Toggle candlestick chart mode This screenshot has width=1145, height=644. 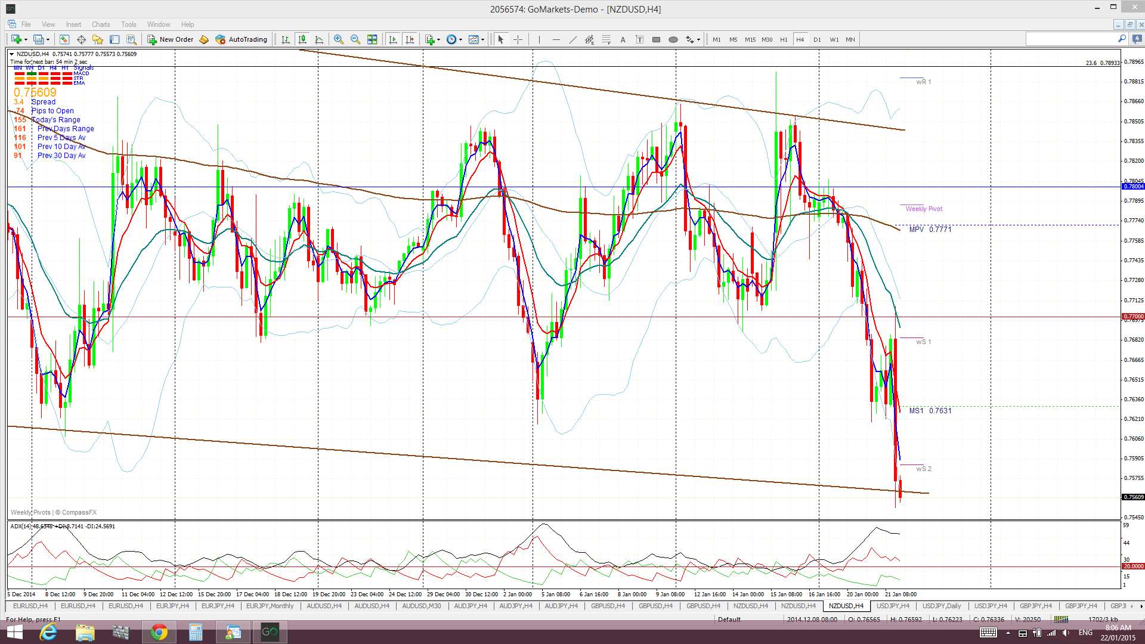tap(302, 39)
